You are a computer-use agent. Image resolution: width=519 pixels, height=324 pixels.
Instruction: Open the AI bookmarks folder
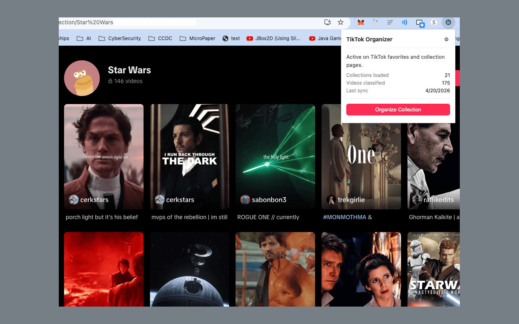click(x=84, y=38)
